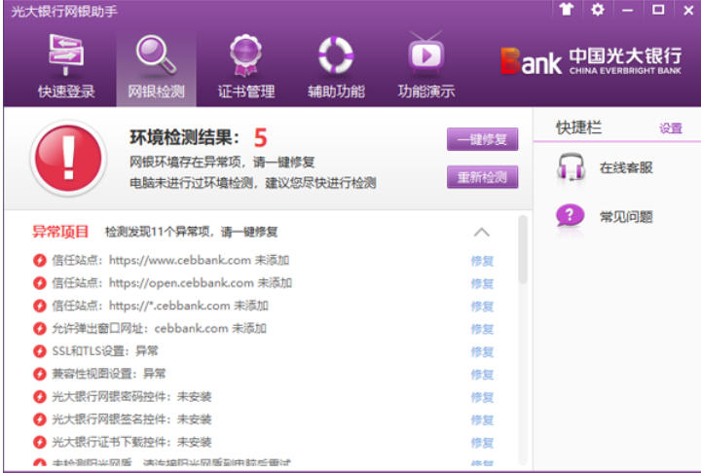Click 修复 for 光大银行网银密码控件 row
This screenshot has height=473, width=701.
click(482, 397)
